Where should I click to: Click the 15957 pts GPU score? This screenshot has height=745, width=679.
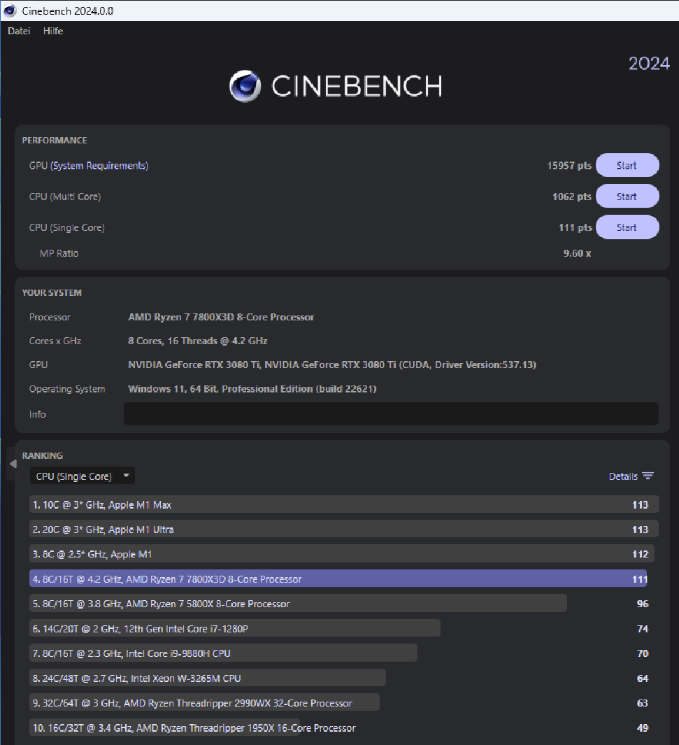[569, 165]
